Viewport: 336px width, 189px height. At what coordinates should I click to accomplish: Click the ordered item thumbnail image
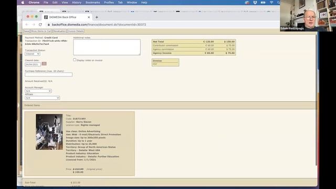pos(49,132)
